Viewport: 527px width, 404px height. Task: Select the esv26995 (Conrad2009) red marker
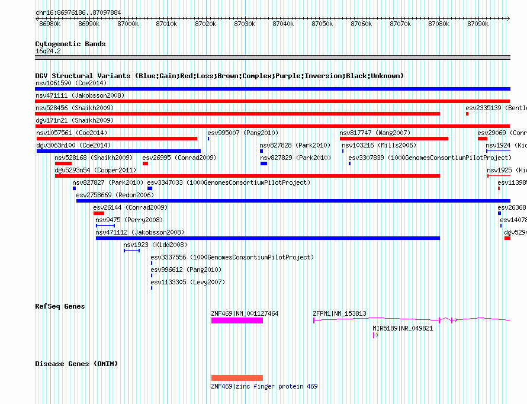coord(145,163)
